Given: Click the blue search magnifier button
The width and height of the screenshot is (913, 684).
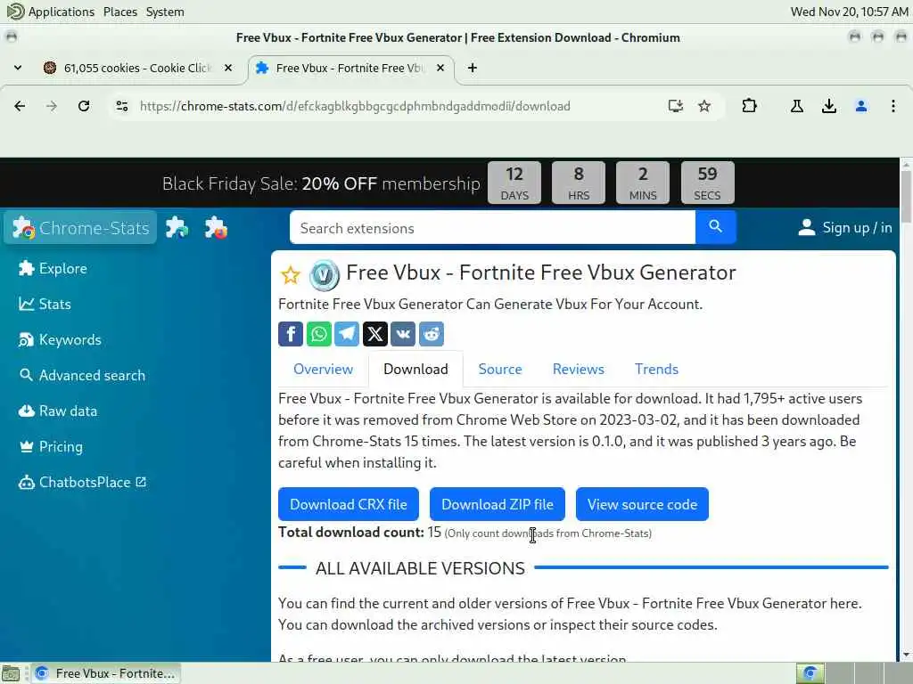Looking at the screenshot, I should (716, 227).
